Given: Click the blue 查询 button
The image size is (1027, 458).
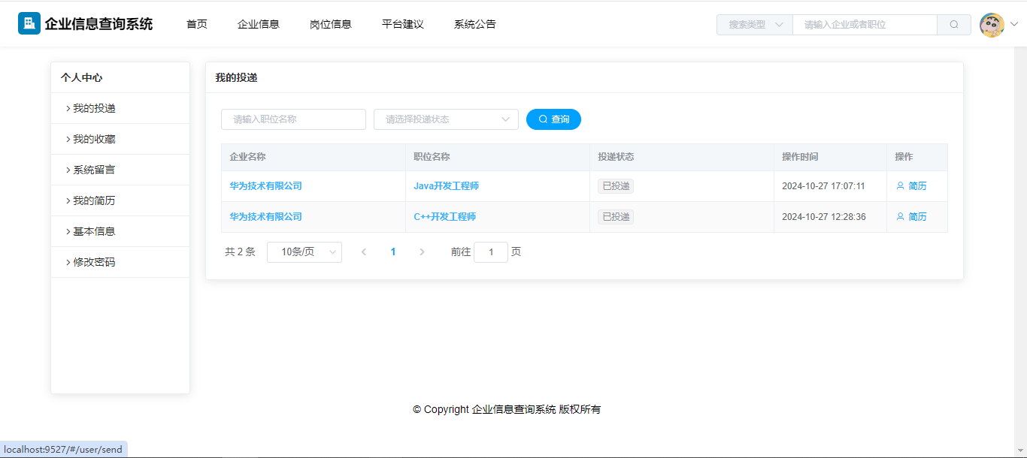Looking at the screenshot, I should pyautogui.click(x=553, y=119).
